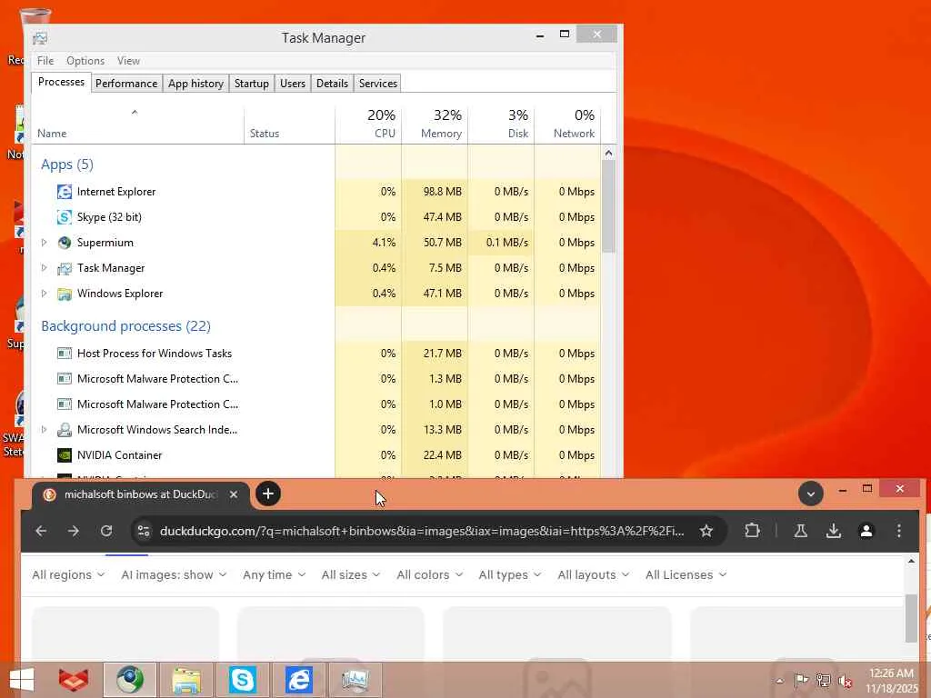Go back in the Supermium browser
931x698 pixels.
tap(41, 531)
